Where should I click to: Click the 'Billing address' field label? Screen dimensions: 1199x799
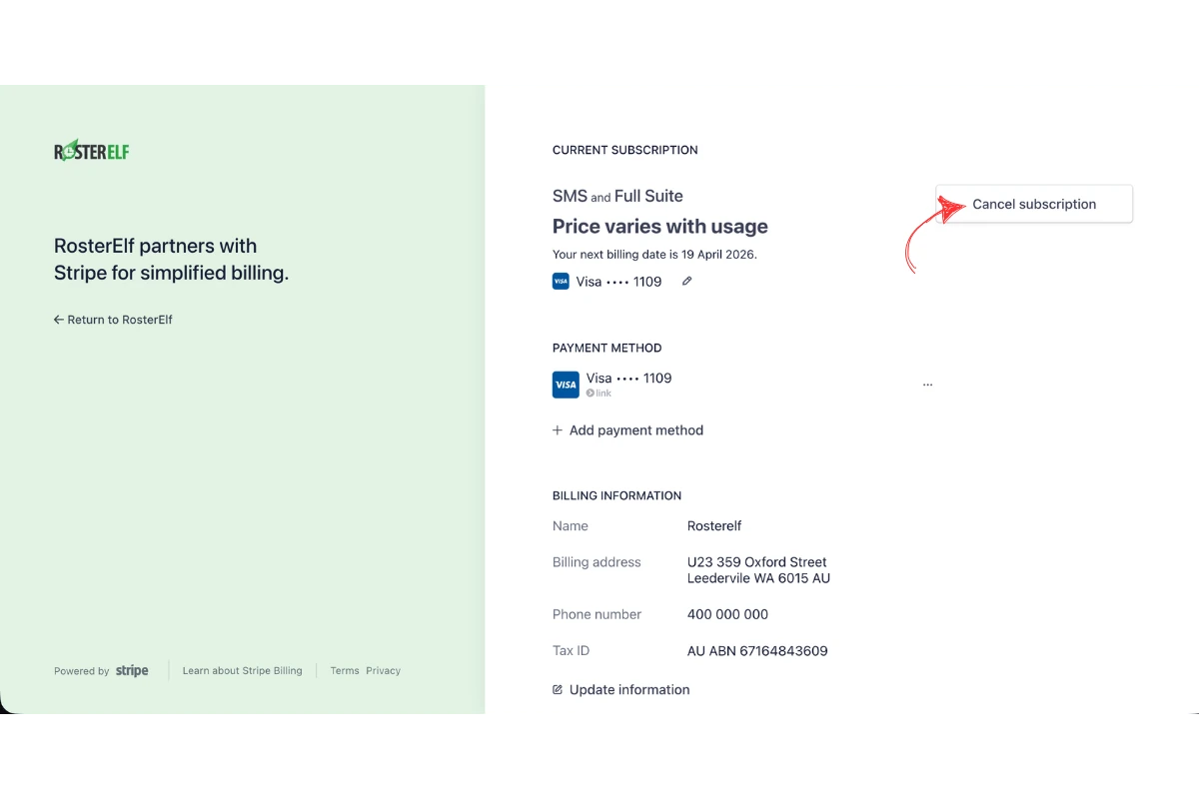point(597,562)
